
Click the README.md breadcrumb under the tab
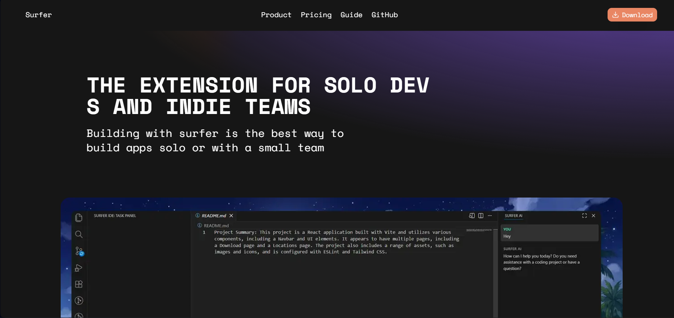tap(213, 226)
